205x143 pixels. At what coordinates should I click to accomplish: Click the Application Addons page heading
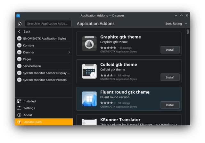pyautogui.click(x=95, y=23)
